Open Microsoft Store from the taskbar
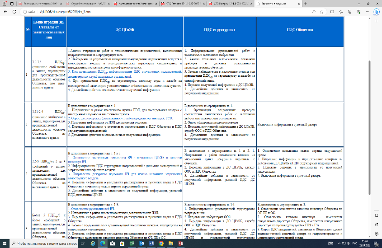This screenshot has height=248, width=382. pyautogui.click(x=122, y=243)
